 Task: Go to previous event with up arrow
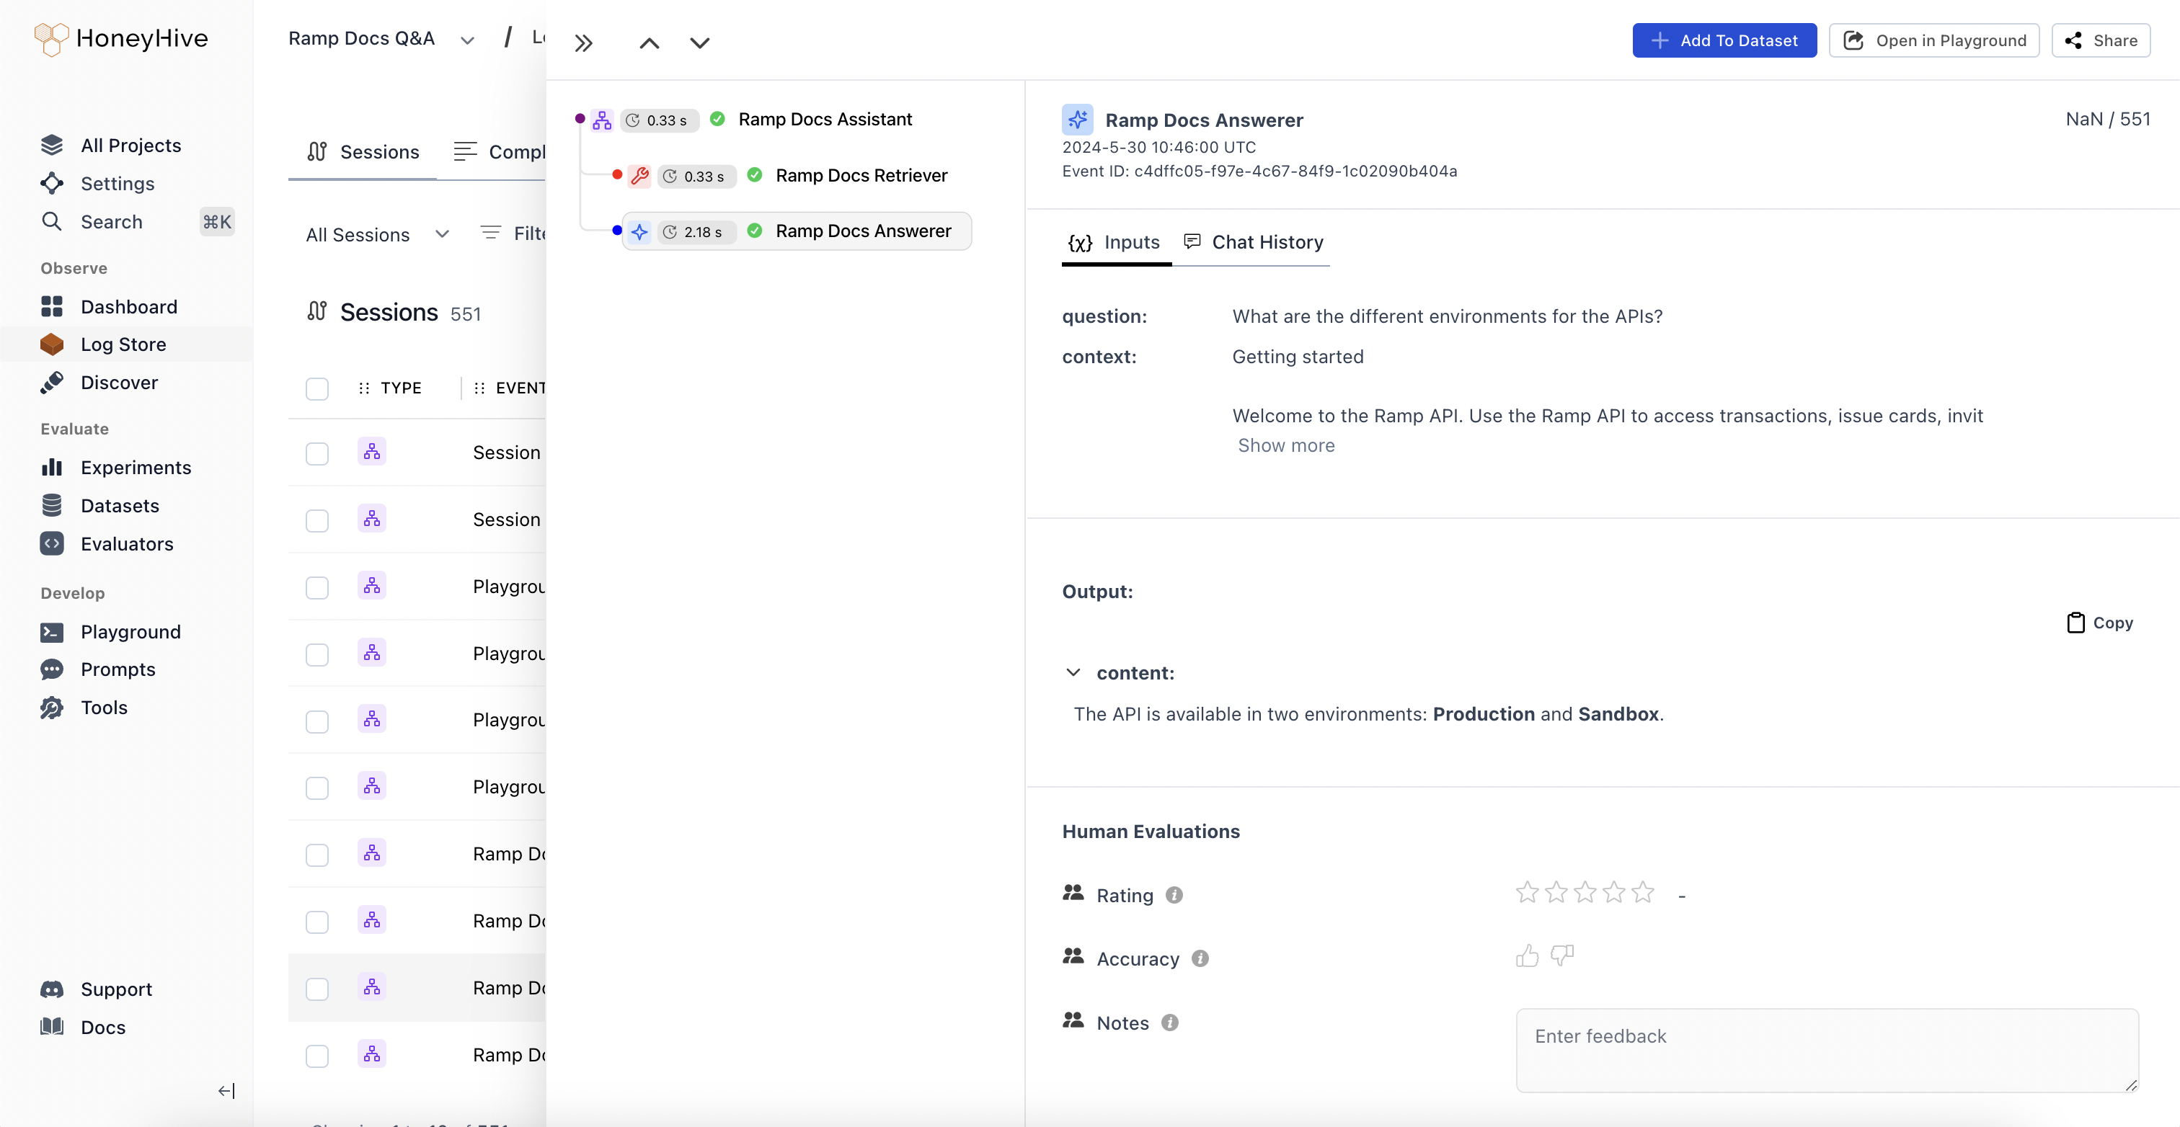(649, 43)
